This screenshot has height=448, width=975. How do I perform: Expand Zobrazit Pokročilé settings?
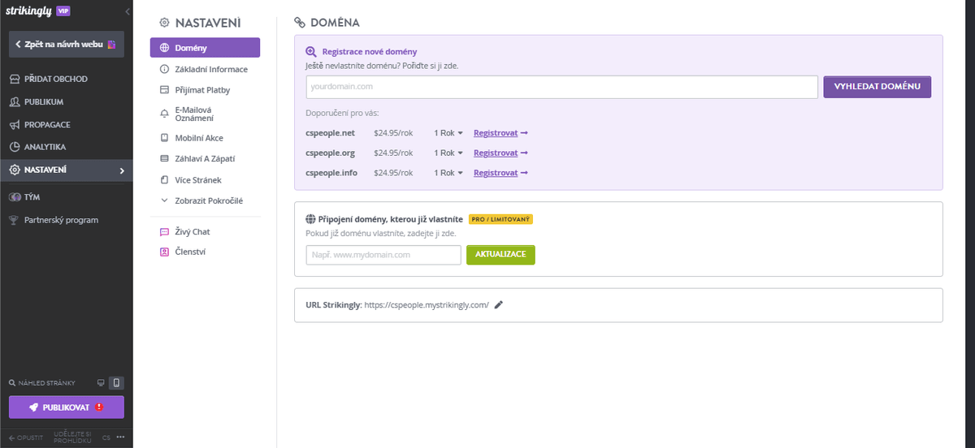(x=209, y=200)
